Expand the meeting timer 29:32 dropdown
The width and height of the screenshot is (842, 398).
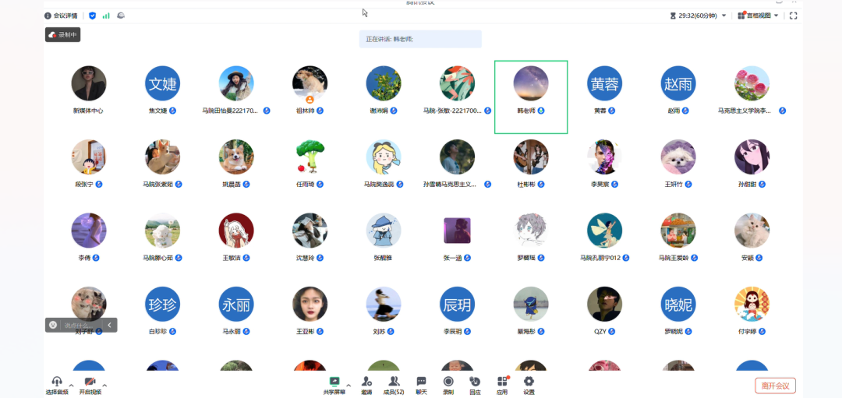[723, 16]
